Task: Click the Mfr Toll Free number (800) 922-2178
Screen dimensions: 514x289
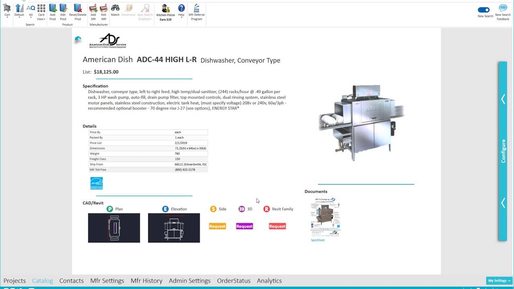Action: point(185,169)
